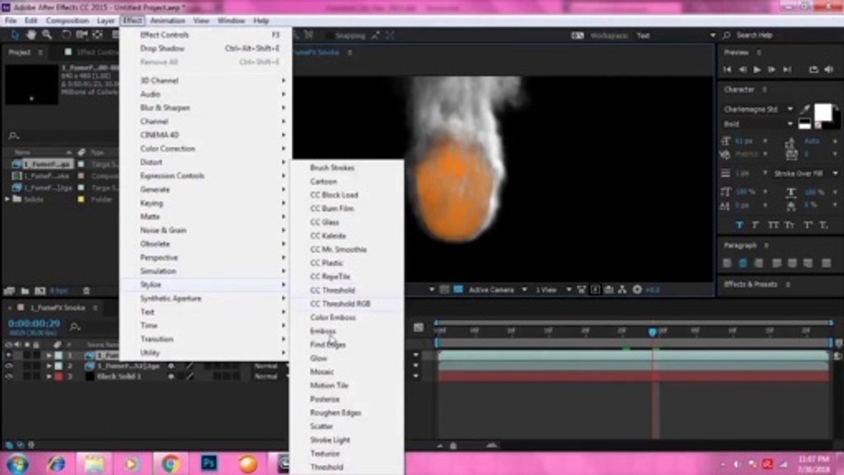The image size is (844, 475).
Task: Play the preview with Play button
Action: pyautogui.click(x=757, y=69)
